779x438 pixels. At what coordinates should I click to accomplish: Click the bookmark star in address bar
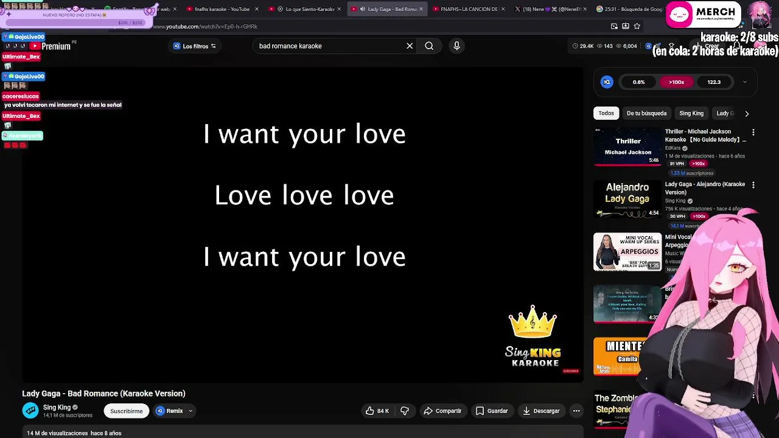[x=637, y=26]
